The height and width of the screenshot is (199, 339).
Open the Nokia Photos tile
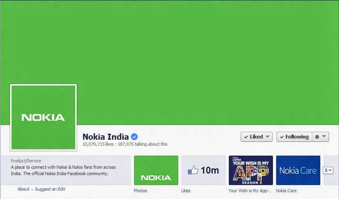tap(156, 170)
